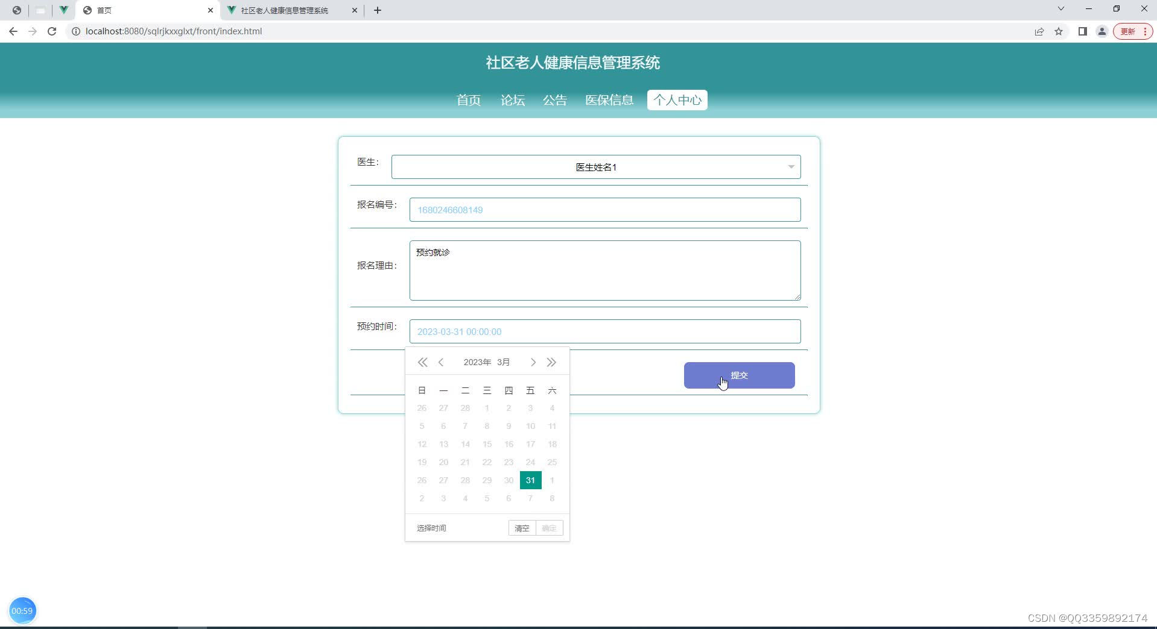The image size is (1157, 629).
Task: Go to next year in calendar
Action: (x=551, y=362)
